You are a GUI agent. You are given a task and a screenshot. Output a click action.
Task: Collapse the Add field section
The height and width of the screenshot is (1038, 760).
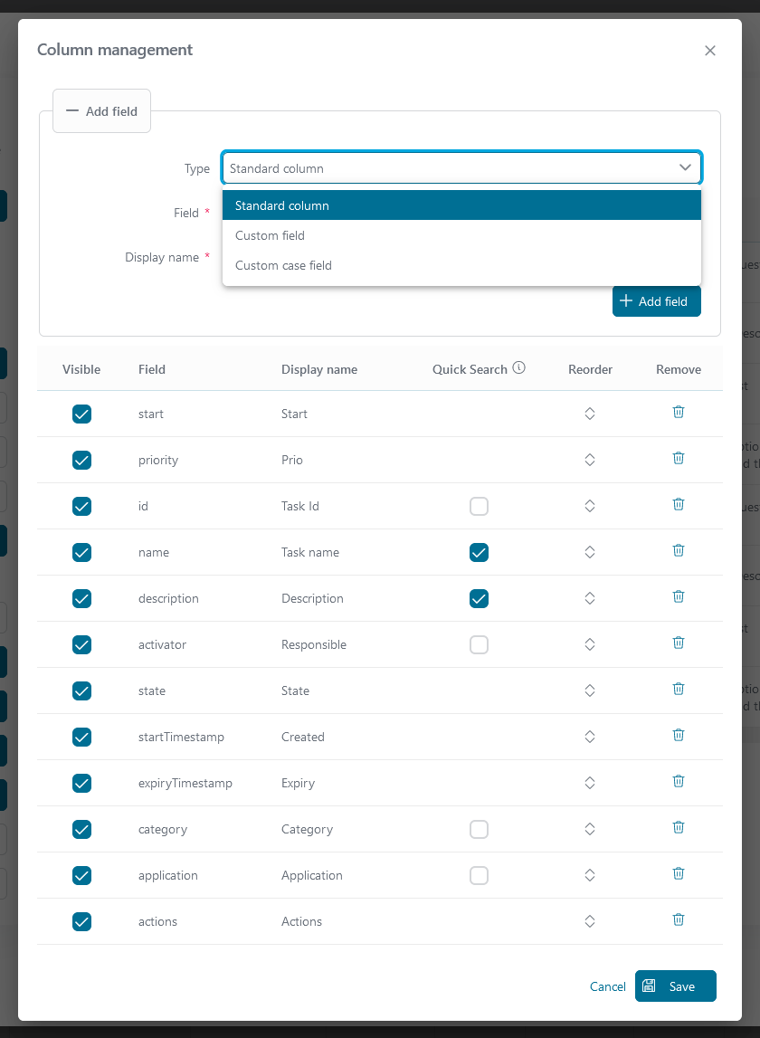click(x=101, y=111)
